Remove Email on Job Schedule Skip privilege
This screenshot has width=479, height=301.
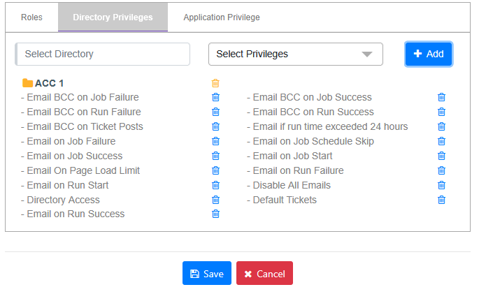click(x=441, y=142)
